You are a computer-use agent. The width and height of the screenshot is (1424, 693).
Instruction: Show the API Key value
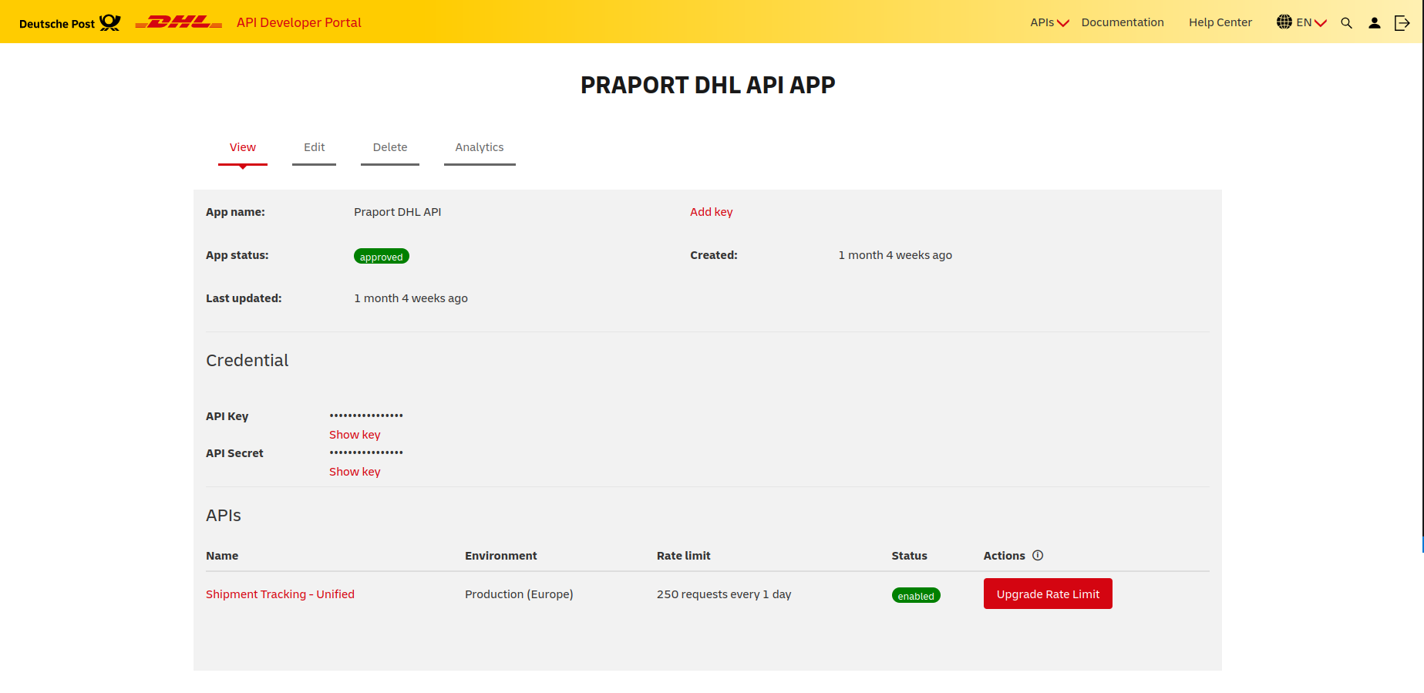355,435
